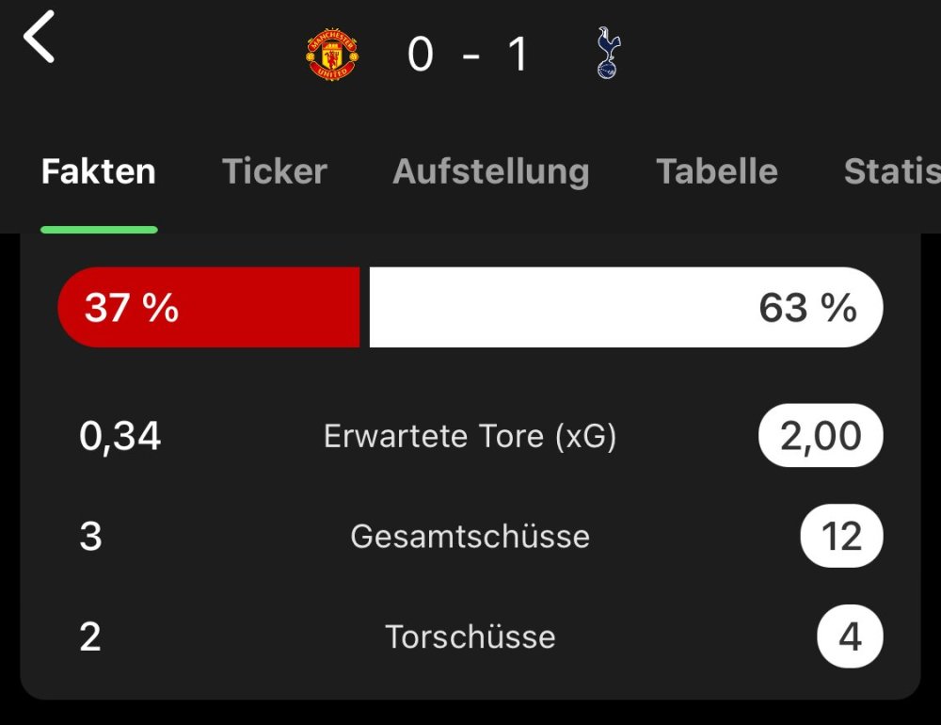Select the Fakten tab

click(x=99, y=171)
